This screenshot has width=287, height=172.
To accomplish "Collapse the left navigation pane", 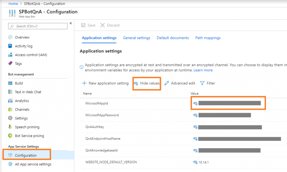I will (x=71, y=23).
